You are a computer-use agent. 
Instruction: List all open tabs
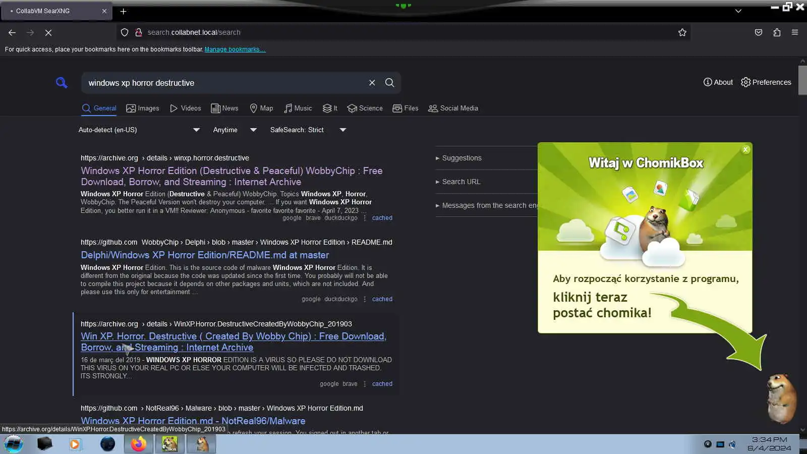click(738, 11)
